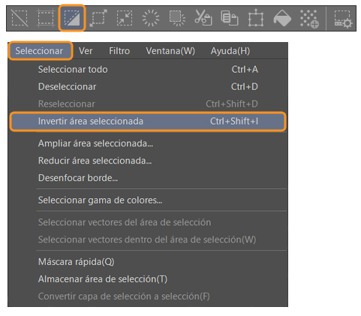
Task: Open the Filtro menu
Action: coord(119,51)
